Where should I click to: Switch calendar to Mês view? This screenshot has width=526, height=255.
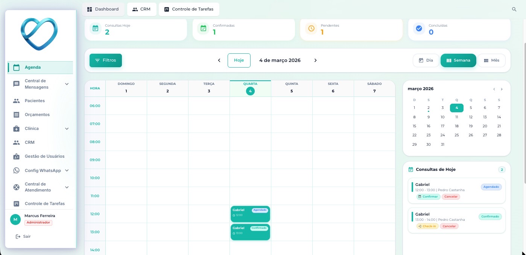[491, 60]
